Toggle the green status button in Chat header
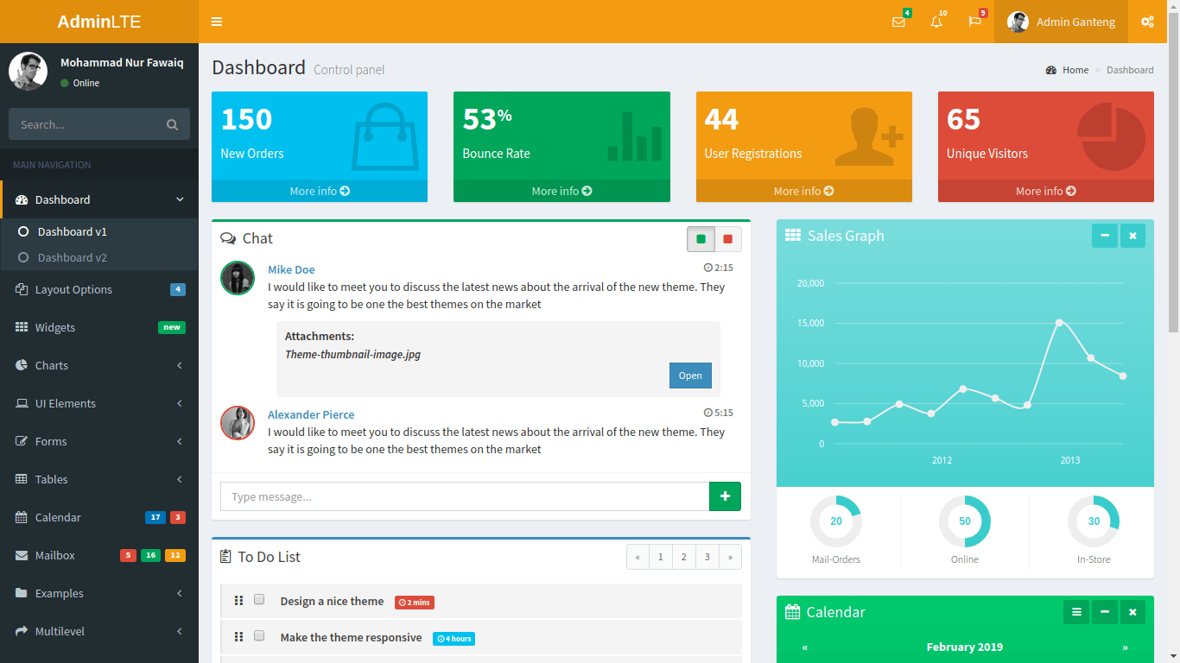The height and width of the screenshot is (663, 1180). (x=701, y=239)
